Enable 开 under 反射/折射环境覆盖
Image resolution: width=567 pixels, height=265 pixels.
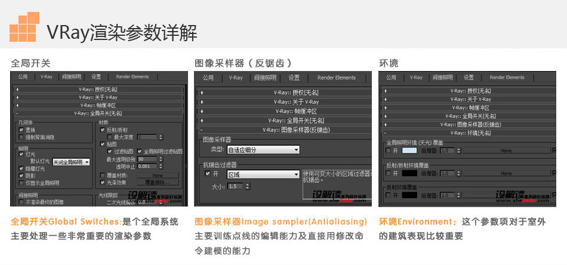pos(388,174)
